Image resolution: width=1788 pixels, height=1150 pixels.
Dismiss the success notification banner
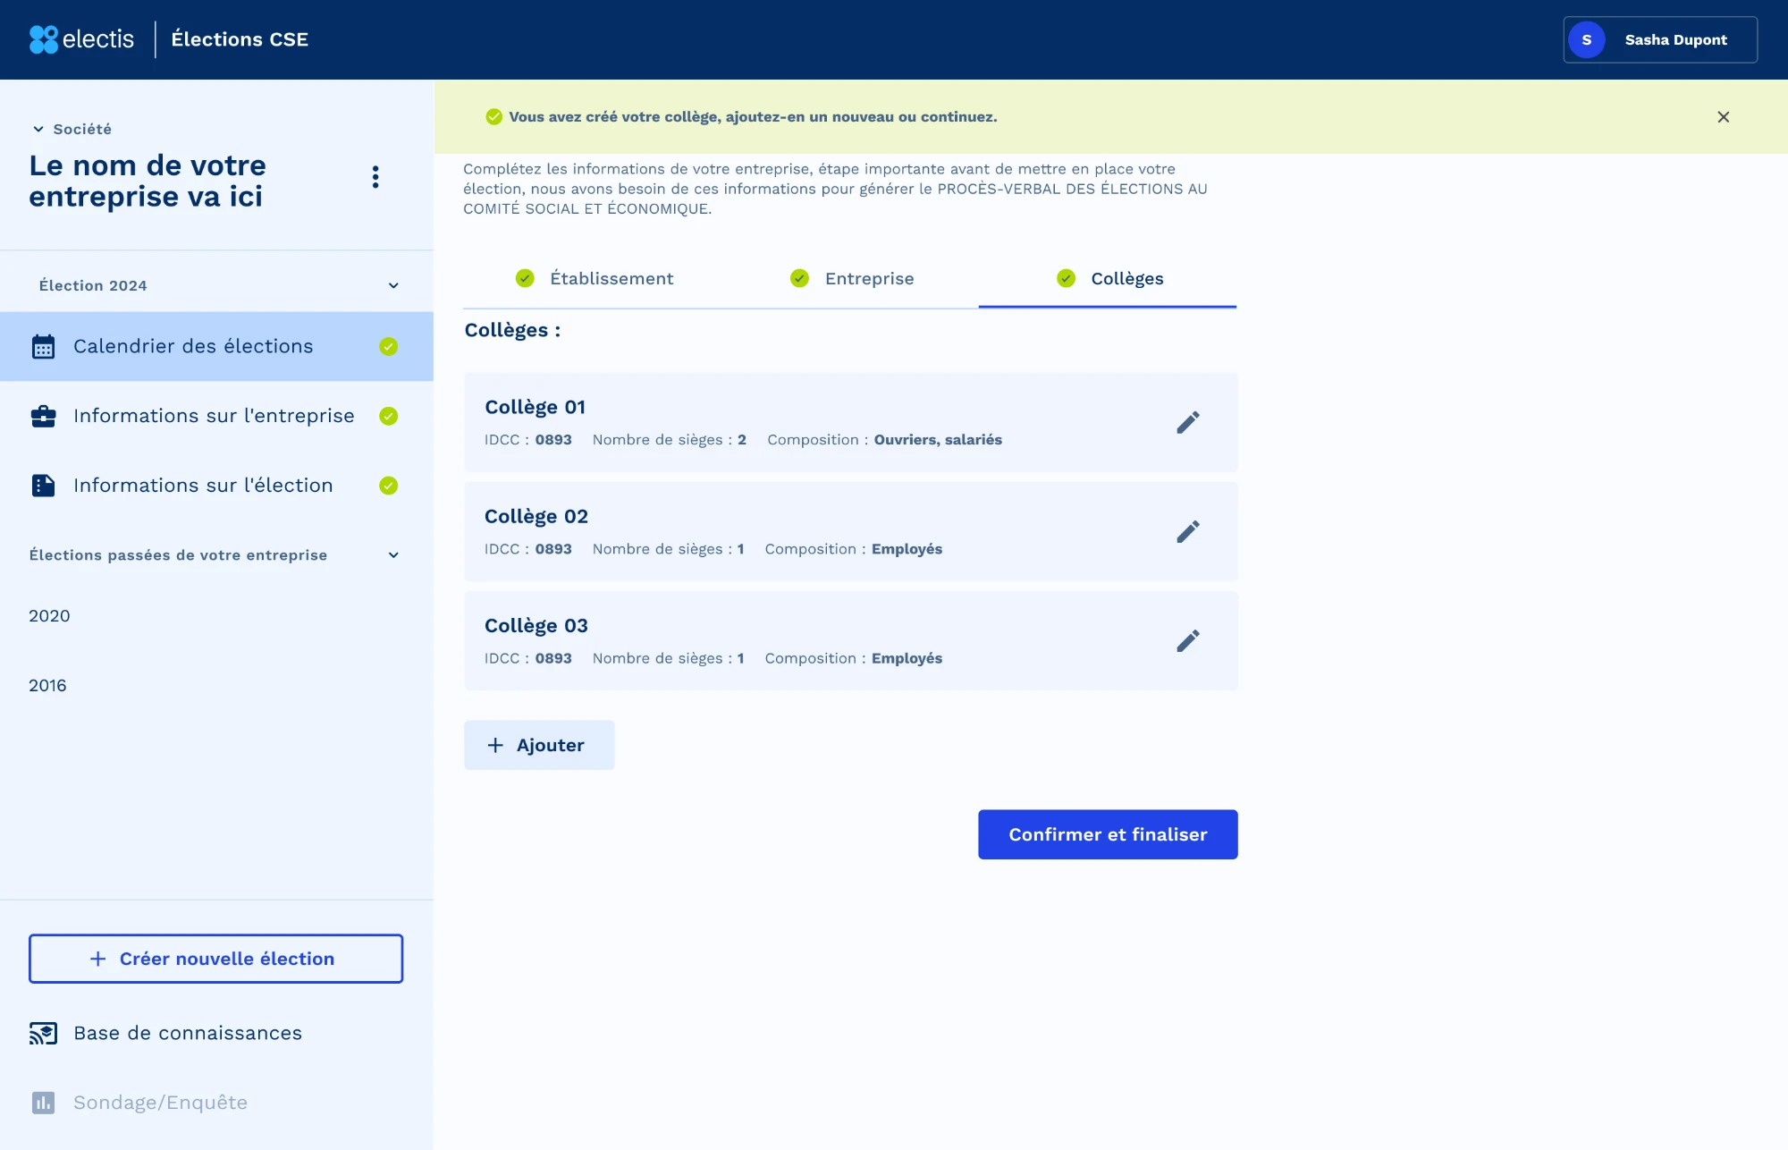pos(1723,117)
